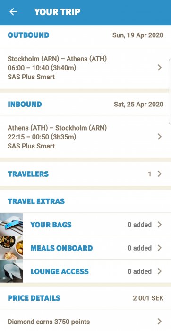Click the Meals Onboard chevron arrow
The height and width of the screenshot is (331, 171).
click(x=160, y=248)
